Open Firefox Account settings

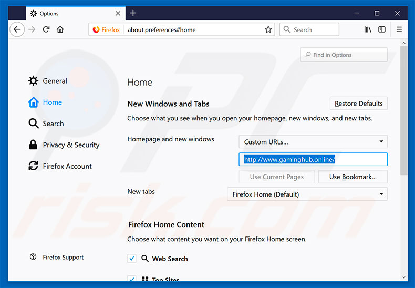pos(60,166)
